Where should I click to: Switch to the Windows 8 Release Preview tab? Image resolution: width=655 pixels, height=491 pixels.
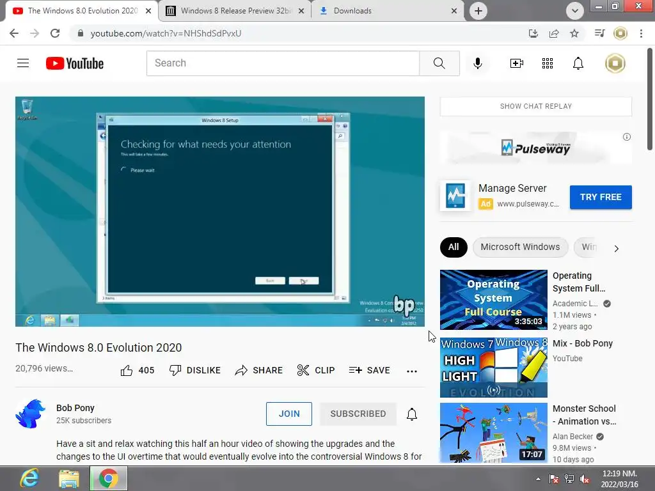pyautogui.click(x=235, y=11)
